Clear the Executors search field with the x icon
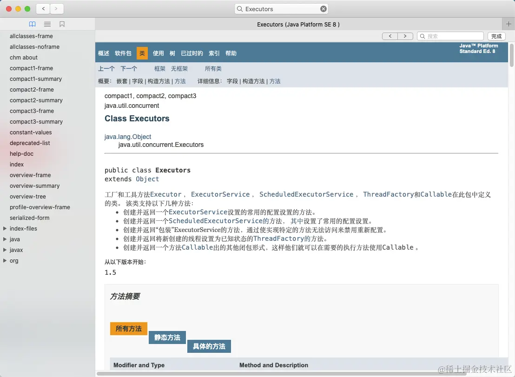Image resolution: width=515 pixels, height=377 pixels. click(x=323, y=8)
